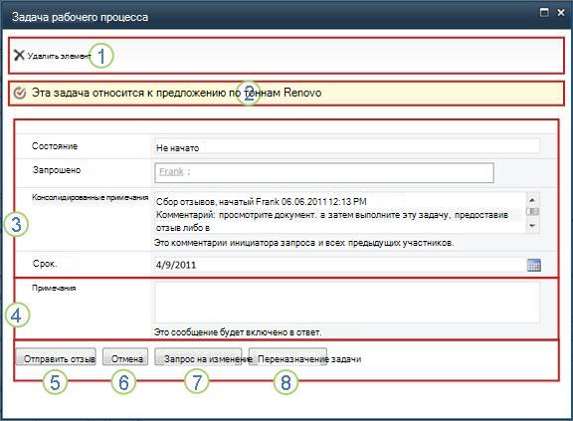Click the Отмена button

coord(125,356)
